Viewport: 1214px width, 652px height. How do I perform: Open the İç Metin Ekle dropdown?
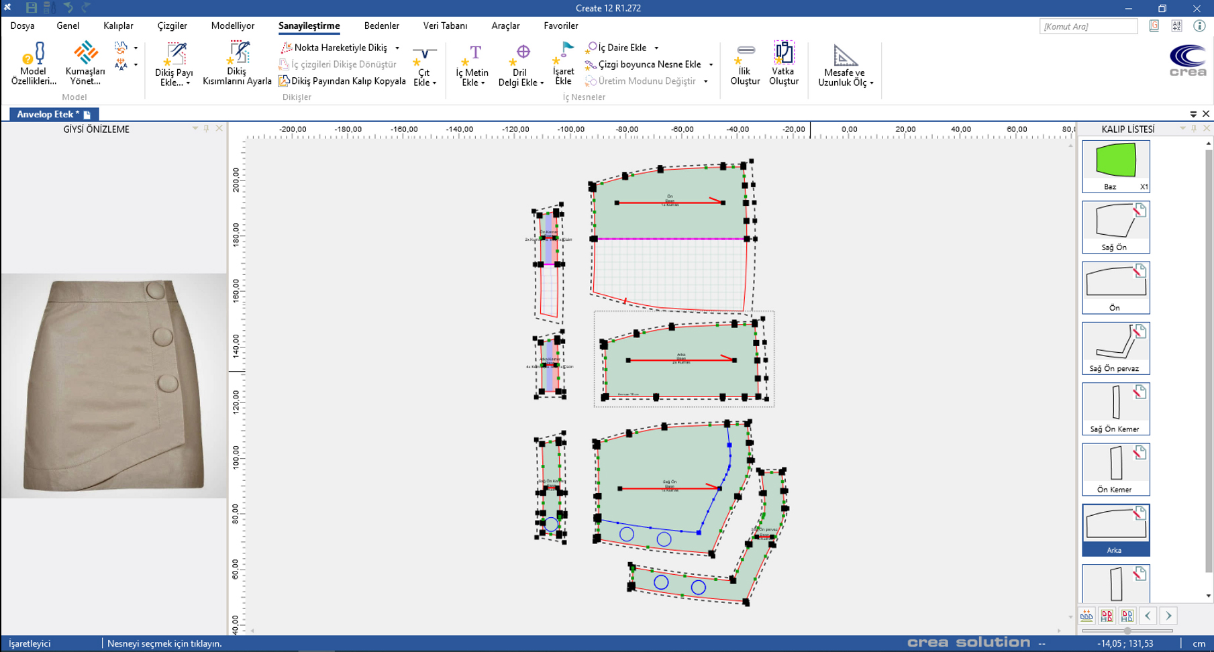(x=483, y=83)
